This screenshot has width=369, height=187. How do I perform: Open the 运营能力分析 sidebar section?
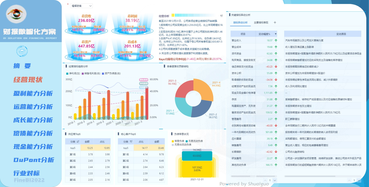pyautogui.click(x=33, y=107)
